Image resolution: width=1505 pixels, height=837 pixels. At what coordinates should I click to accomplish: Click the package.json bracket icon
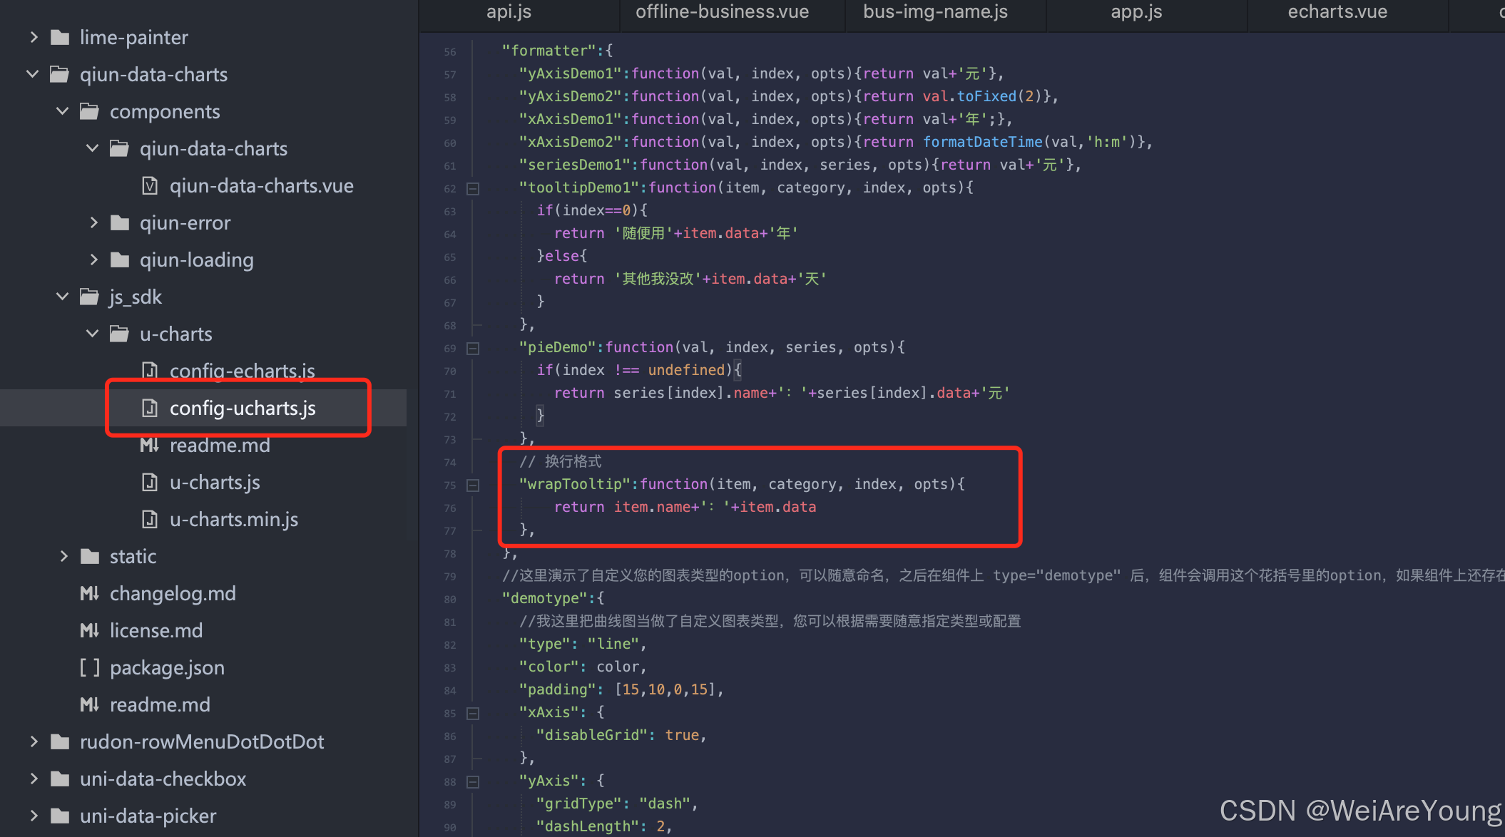(x=89, y=668)
